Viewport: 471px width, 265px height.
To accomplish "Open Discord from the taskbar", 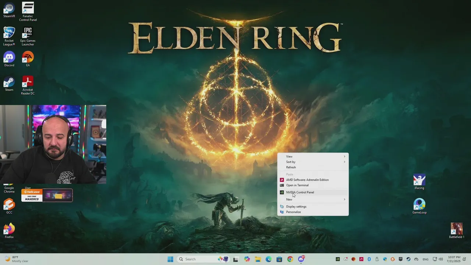I will coord(301,259).
